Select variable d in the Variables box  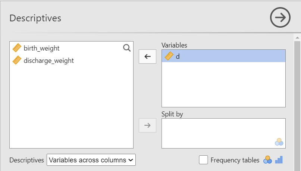[224, 57]
